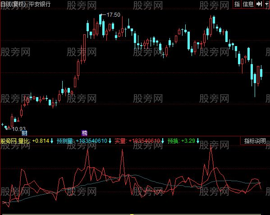This screenshot has width=270, height=215.
Task: Open the small triangle dropdown at top-right corner
Action: click(267, 4)
